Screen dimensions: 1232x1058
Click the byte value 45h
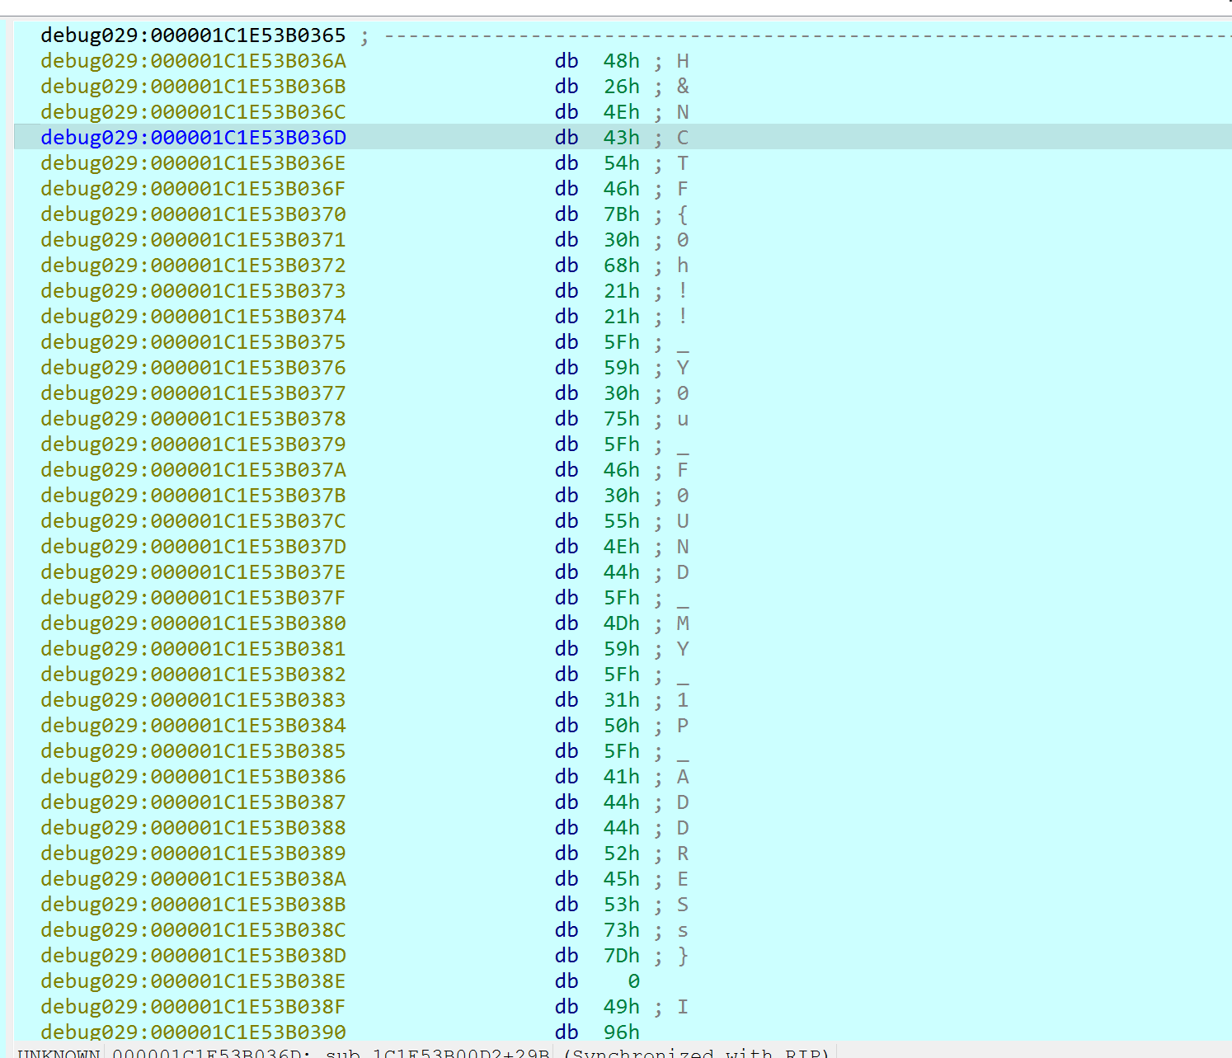point(621,879)
